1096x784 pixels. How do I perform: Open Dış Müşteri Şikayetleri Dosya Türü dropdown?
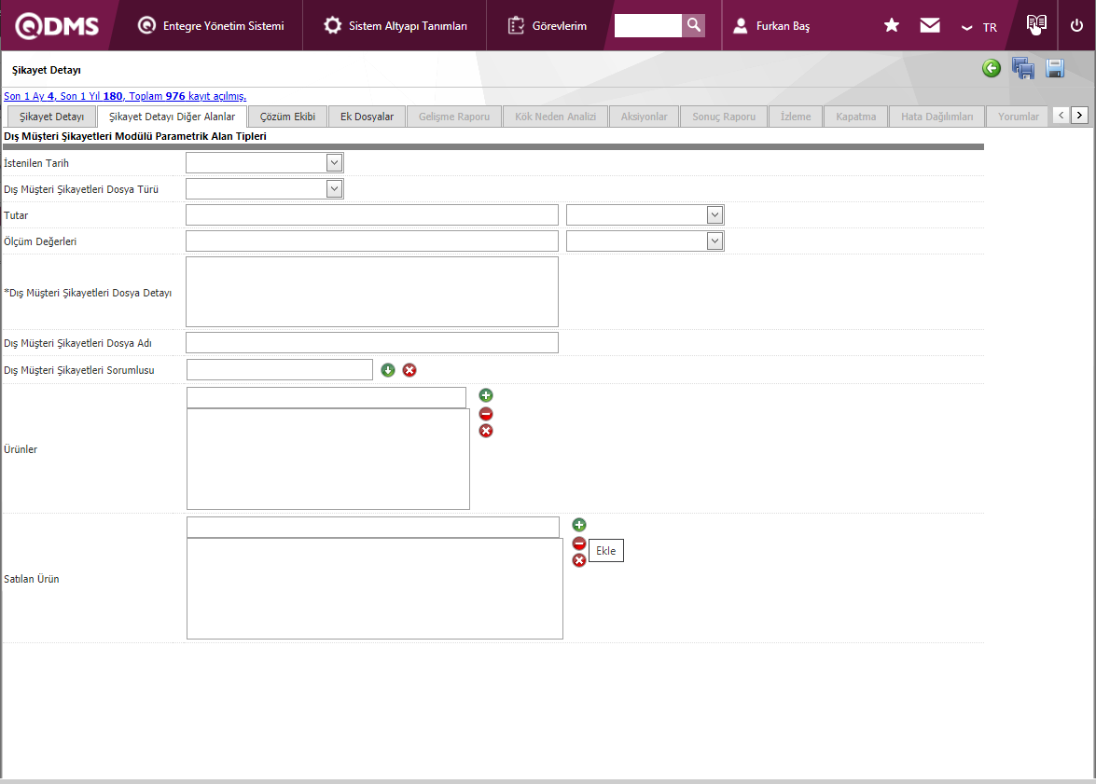[x=335, y=188]
